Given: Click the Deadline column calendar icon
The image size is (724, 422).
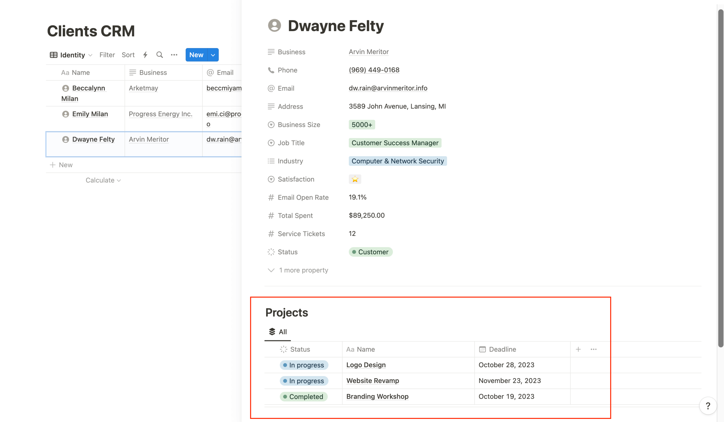Looking at the screenshot, I should coord(482,349).
